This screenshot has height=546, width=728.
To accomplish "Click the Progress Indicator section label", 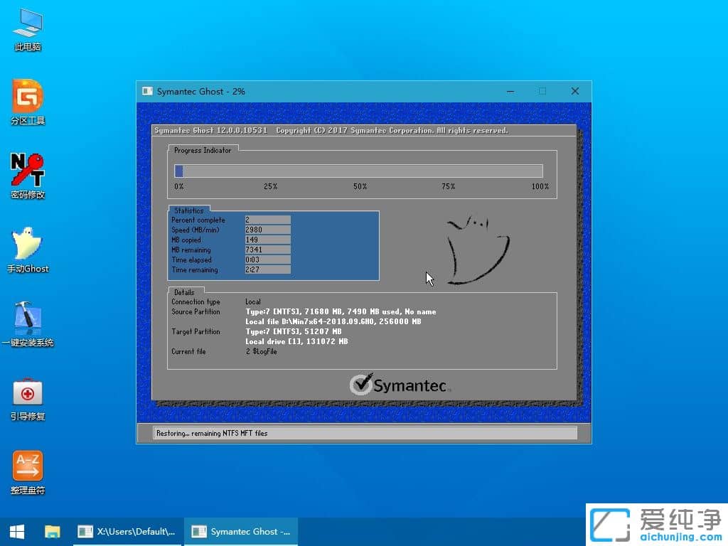I will coord(204,150).
